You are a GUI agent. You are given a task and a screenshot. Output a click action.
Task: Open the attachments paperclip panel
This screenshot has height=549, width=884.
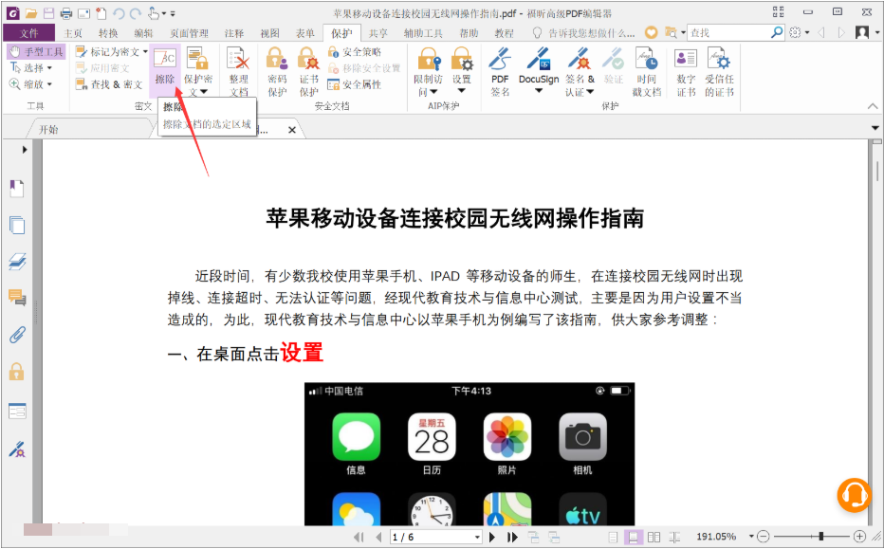(x=17, y=335)
